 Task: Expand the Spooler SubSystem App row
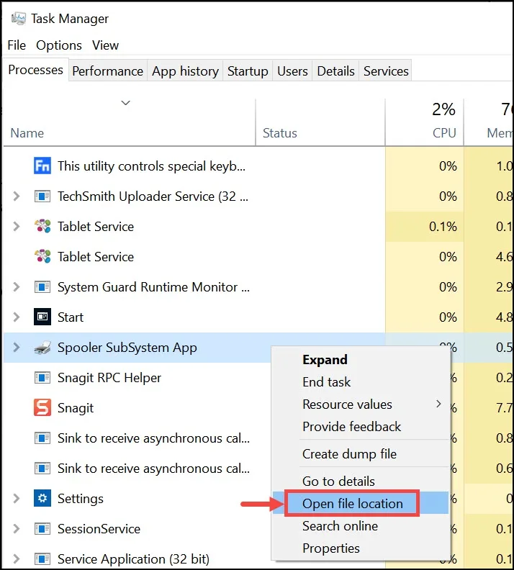pos(17,347)
